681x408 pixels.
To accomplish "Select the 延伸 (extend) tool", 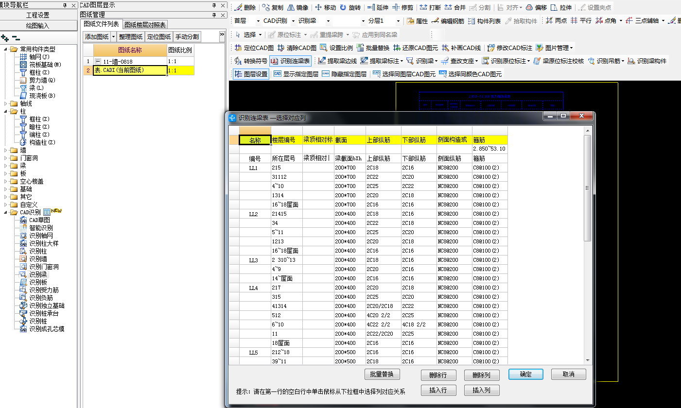I will [378, 8].
